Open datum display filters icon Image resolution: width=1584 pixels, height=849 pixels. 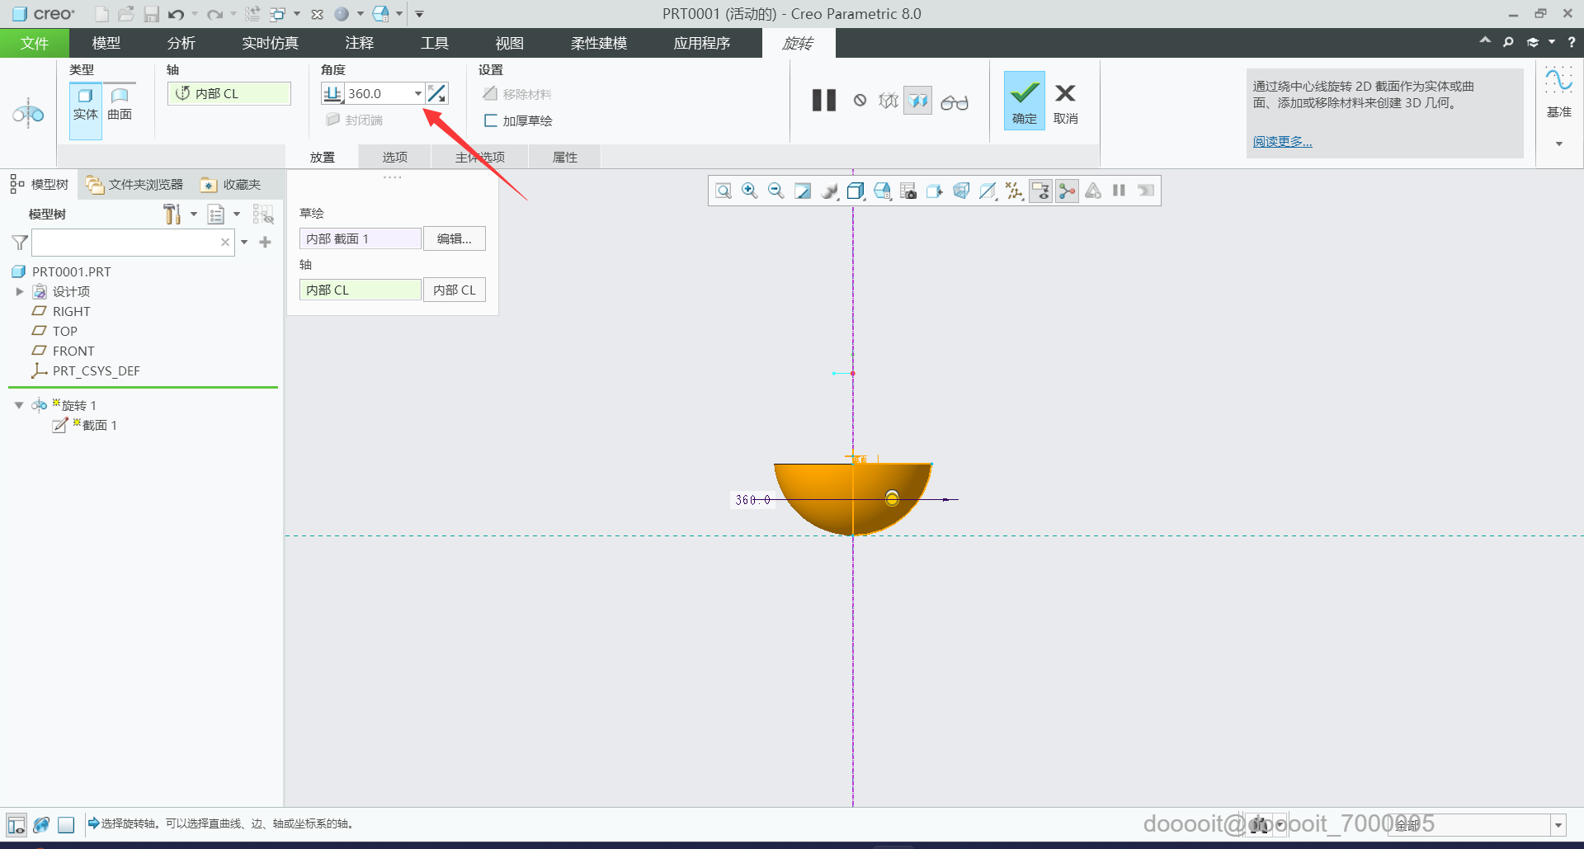(1014, 191)
